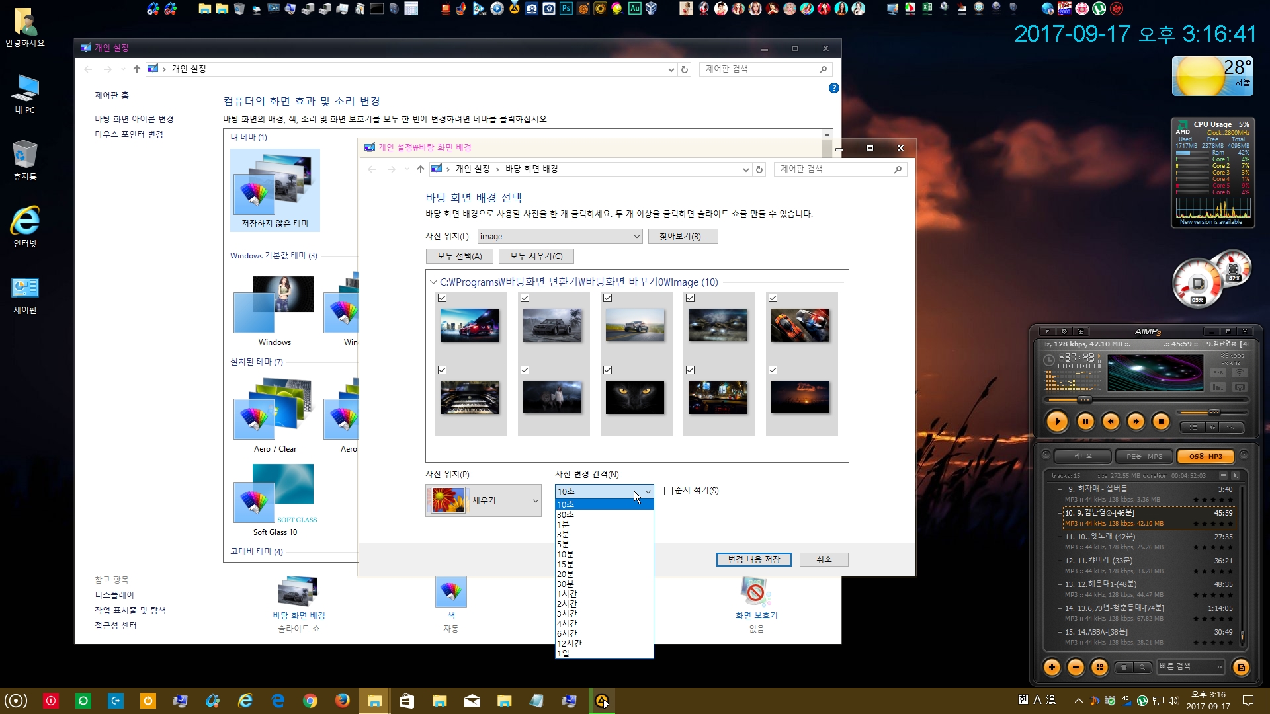The height and width of the screenshot is (714, 1270).
Task: Click the Edge icon in the taskbar
Action: click(x=277, y=701)
